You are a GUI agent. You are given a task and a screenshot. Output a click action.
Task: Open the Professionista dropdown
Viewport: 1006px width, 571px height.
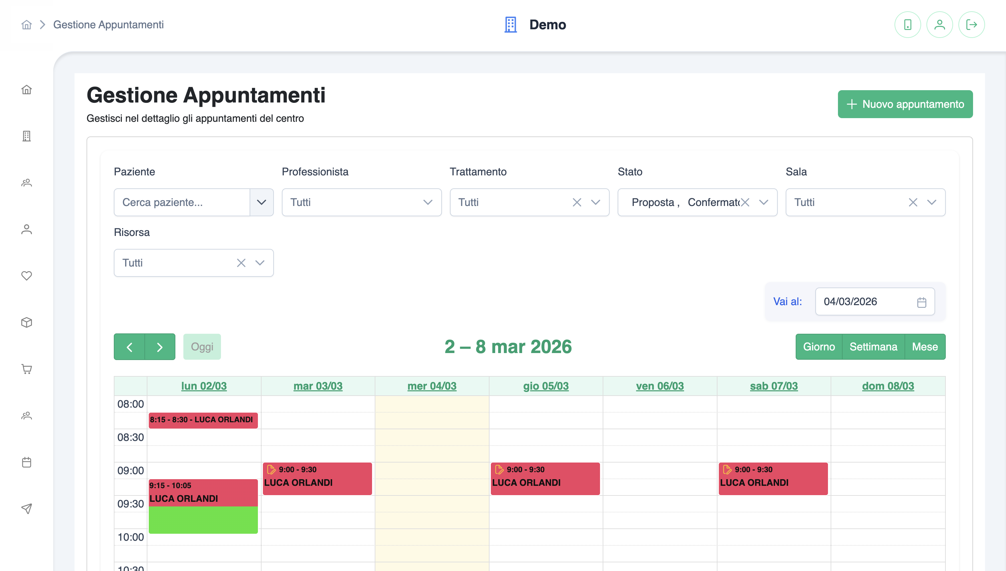click(362, 202)
